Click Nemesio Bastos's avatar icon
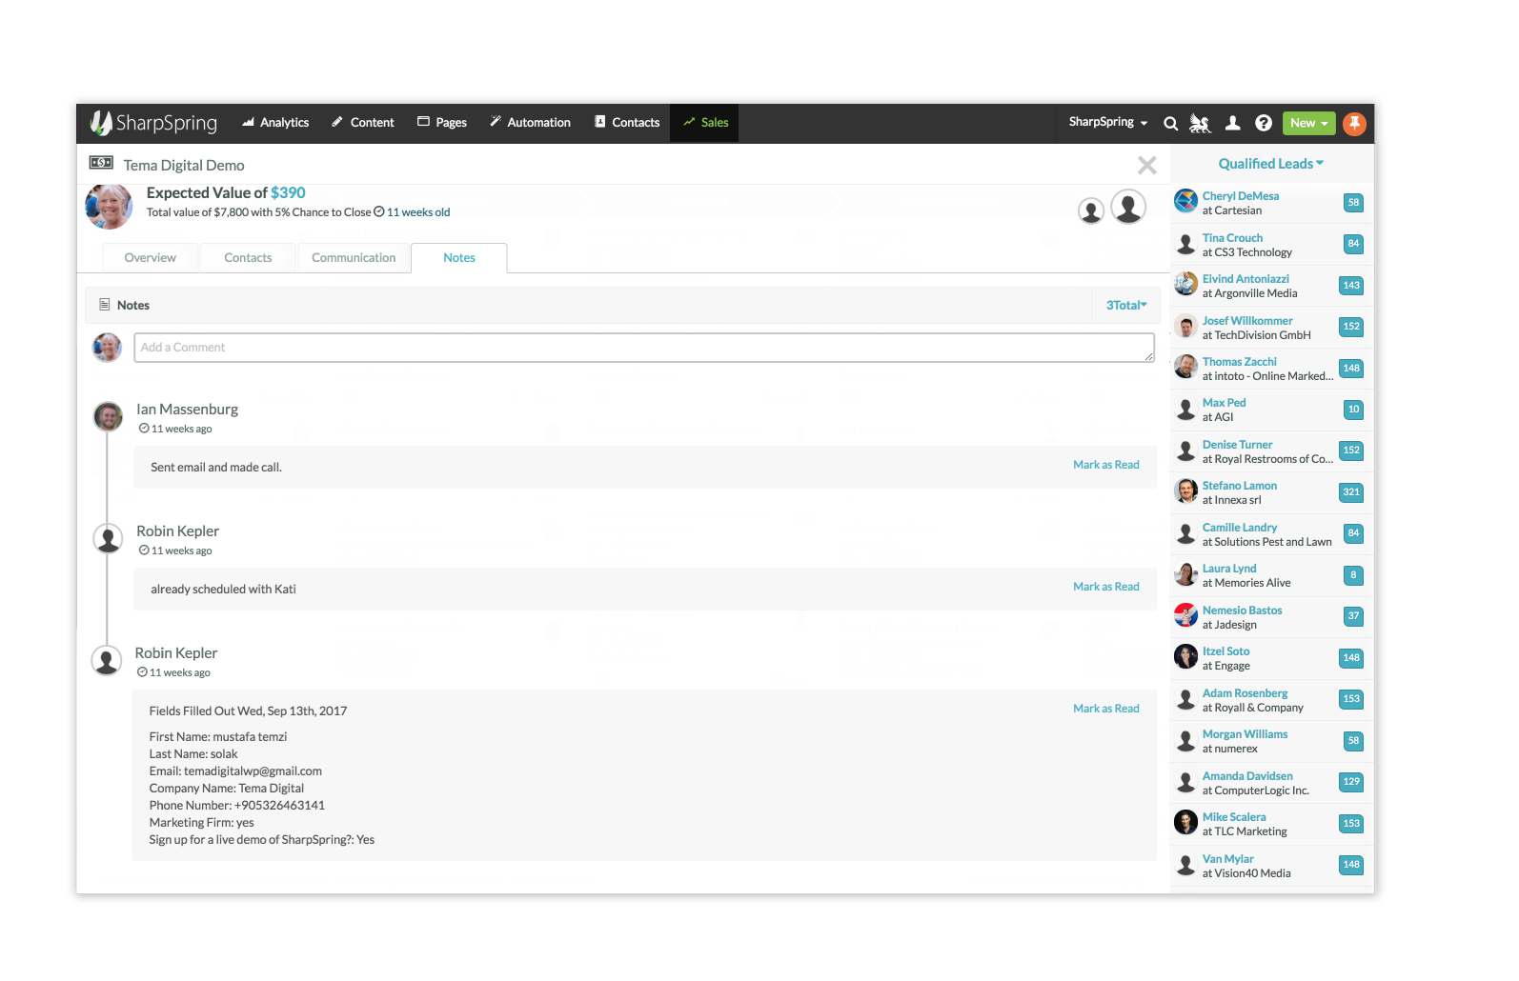 coord(1185,615)
